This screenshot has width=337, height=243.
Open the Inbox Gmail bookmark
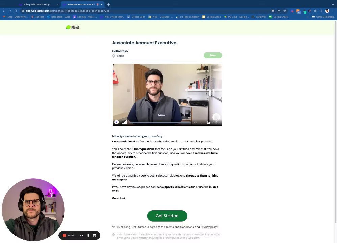15,17
